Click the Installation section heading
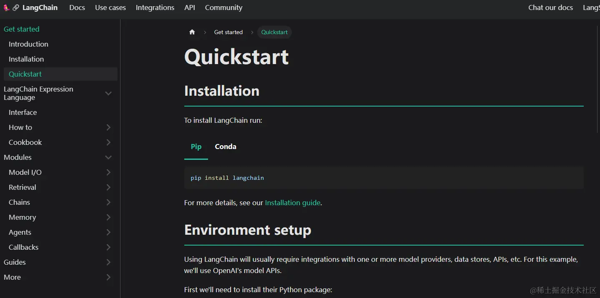This screenshot has height=298, width=600. [x=222, y=91]
